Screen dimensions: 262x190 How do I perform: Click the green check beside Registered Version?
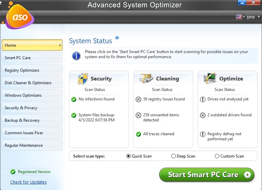pos(13,172)
